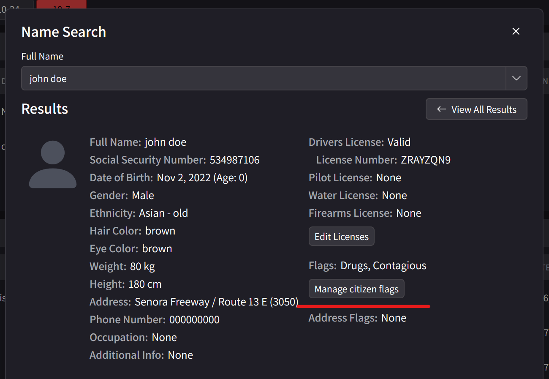Click the Name Search dialog title
549x379 pixels.
click(x=63, y=31)
